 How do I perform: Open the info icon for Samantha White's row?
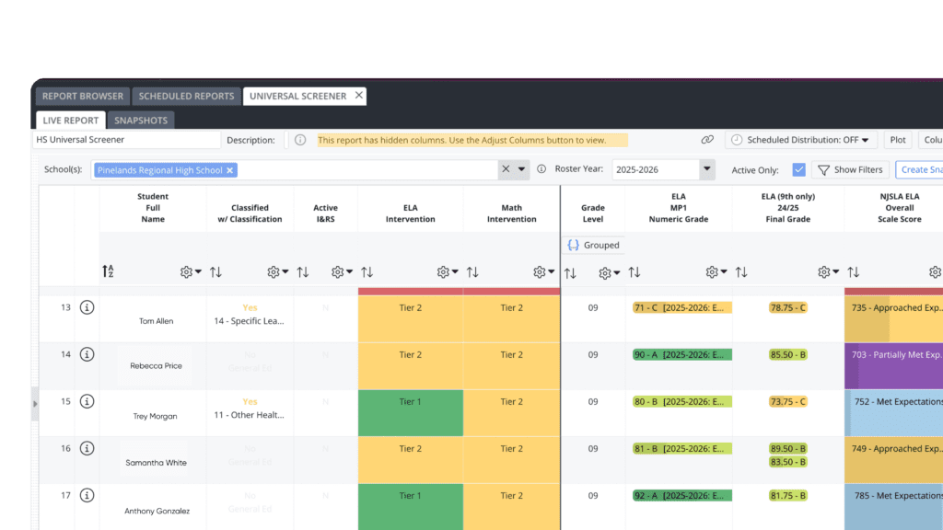[x=87, y=448]
